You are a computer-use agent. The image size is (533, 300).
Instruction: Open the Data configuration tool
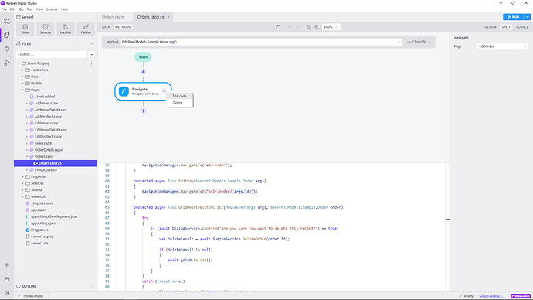[25, 29]
